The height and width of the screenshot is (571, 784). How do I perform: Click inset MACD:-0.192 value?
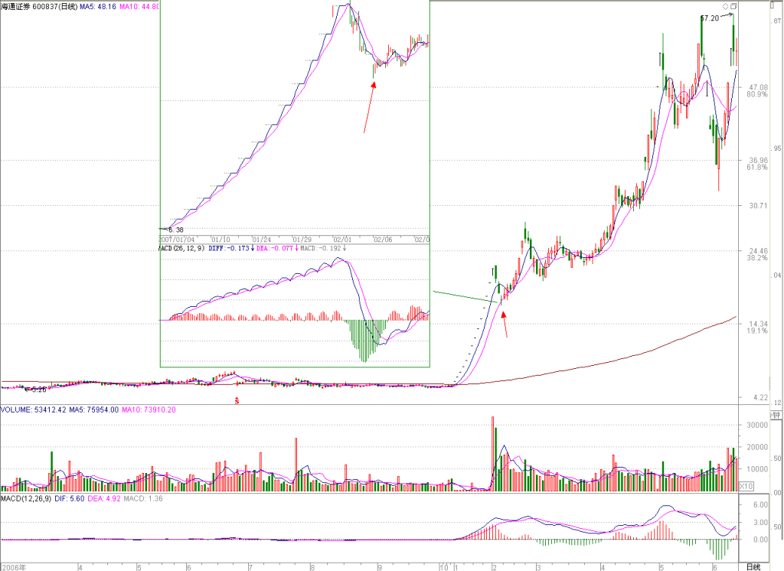pyautogui.click(x=321, y=248)
